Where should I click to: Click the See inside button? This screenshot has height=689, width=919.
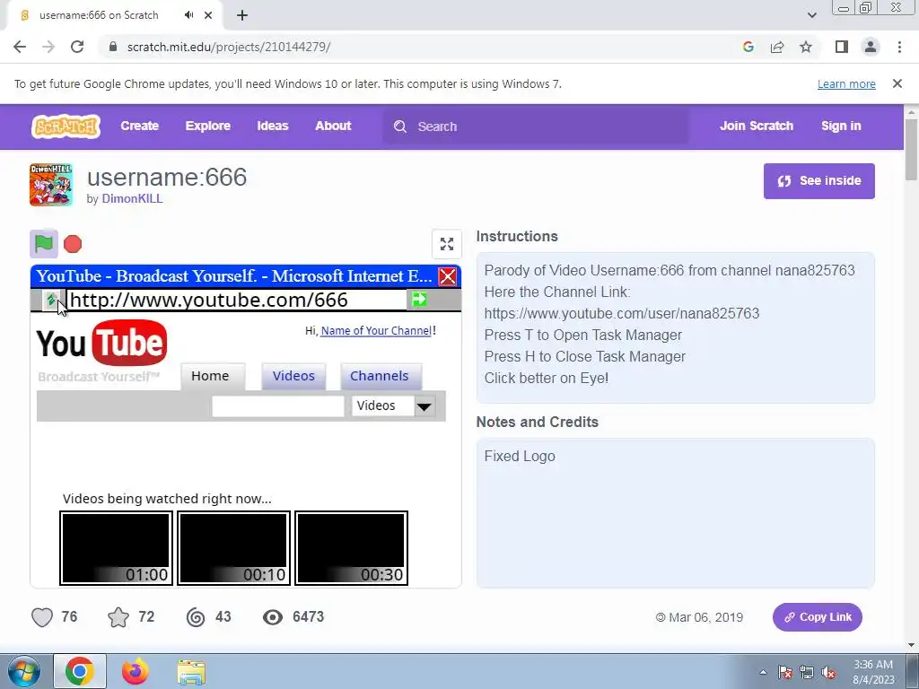pos(818,181)
